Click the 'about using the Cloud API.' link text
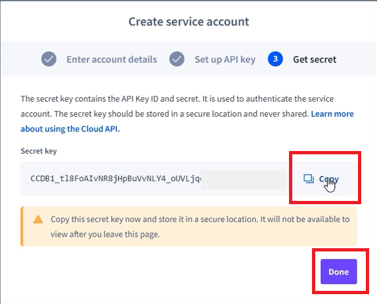This screenshot has width=377, height=304. [x=70, y=129]
